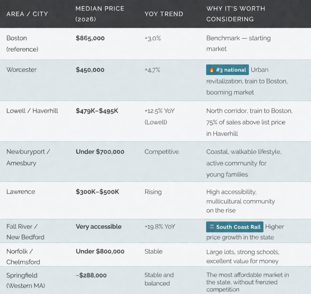Click the +19.8% YoY trend value
Viewport: 311px width, 294px height.
tap(160, 227)
